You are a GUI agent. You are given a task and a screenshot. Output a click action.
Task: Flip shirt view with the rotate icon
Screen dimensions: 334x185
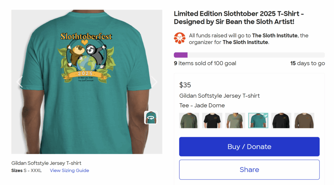(x=151, y=118)
